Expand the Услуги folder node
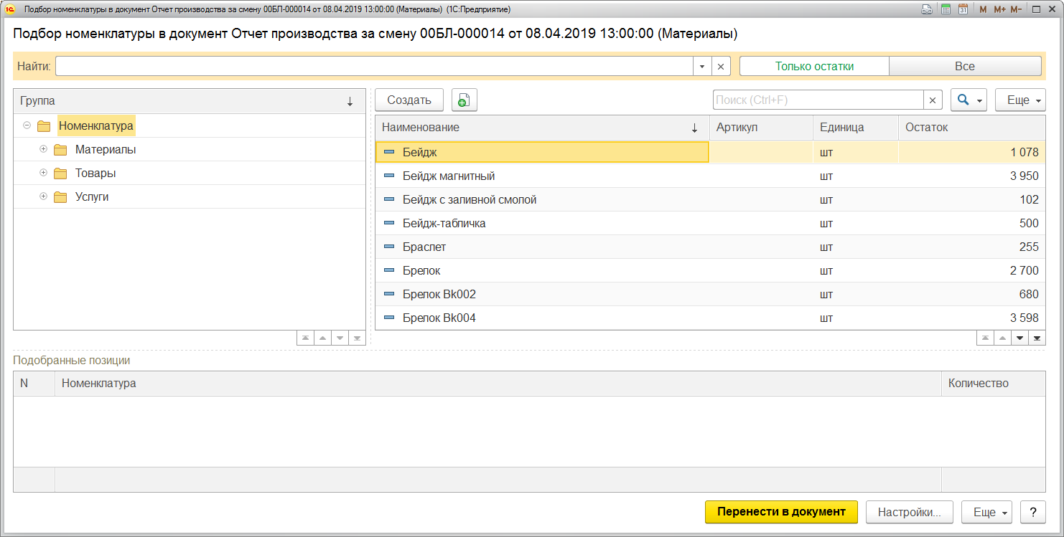 point(44,196)
